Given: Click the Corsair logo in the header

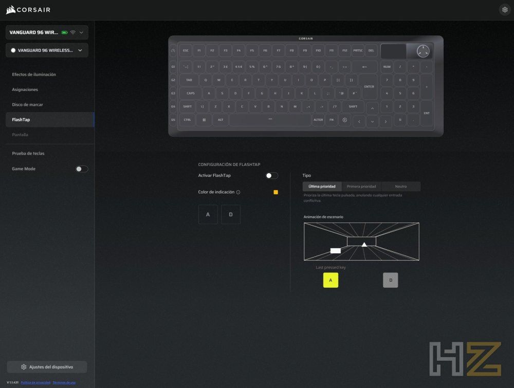Looking at the screenshot, I should coord(28,10).
